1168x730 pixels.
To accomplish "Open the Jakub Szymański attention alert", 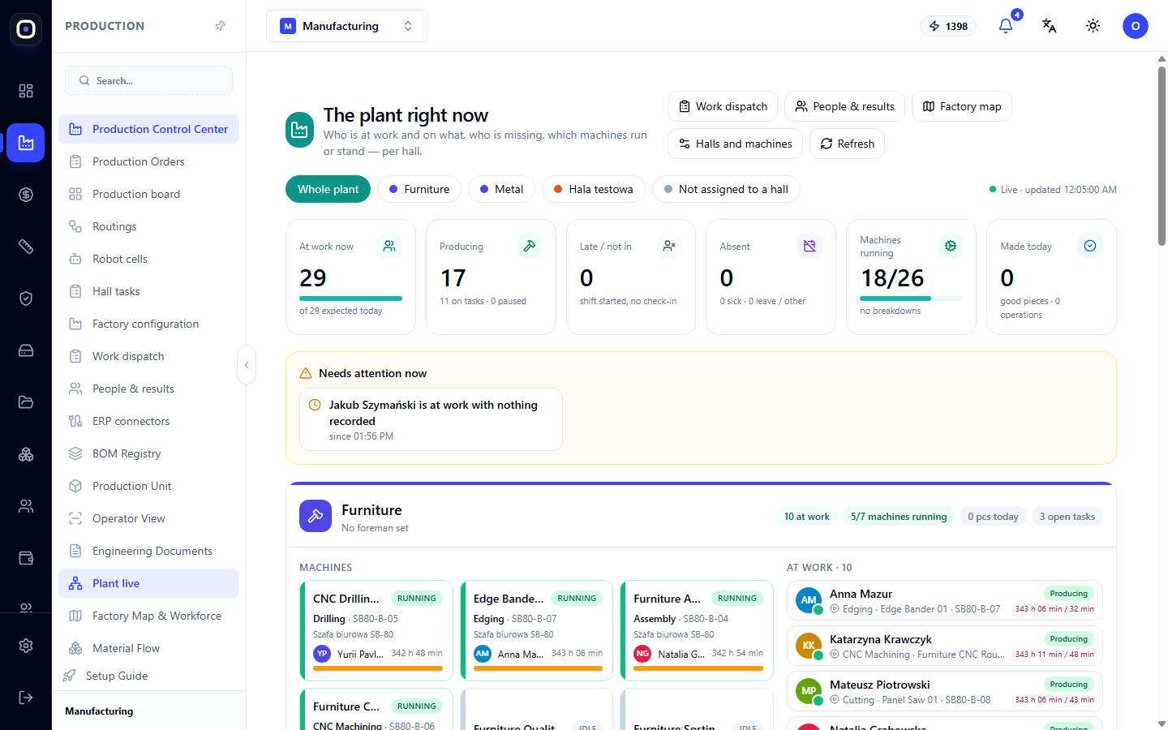I will click(x=431, y=419).
